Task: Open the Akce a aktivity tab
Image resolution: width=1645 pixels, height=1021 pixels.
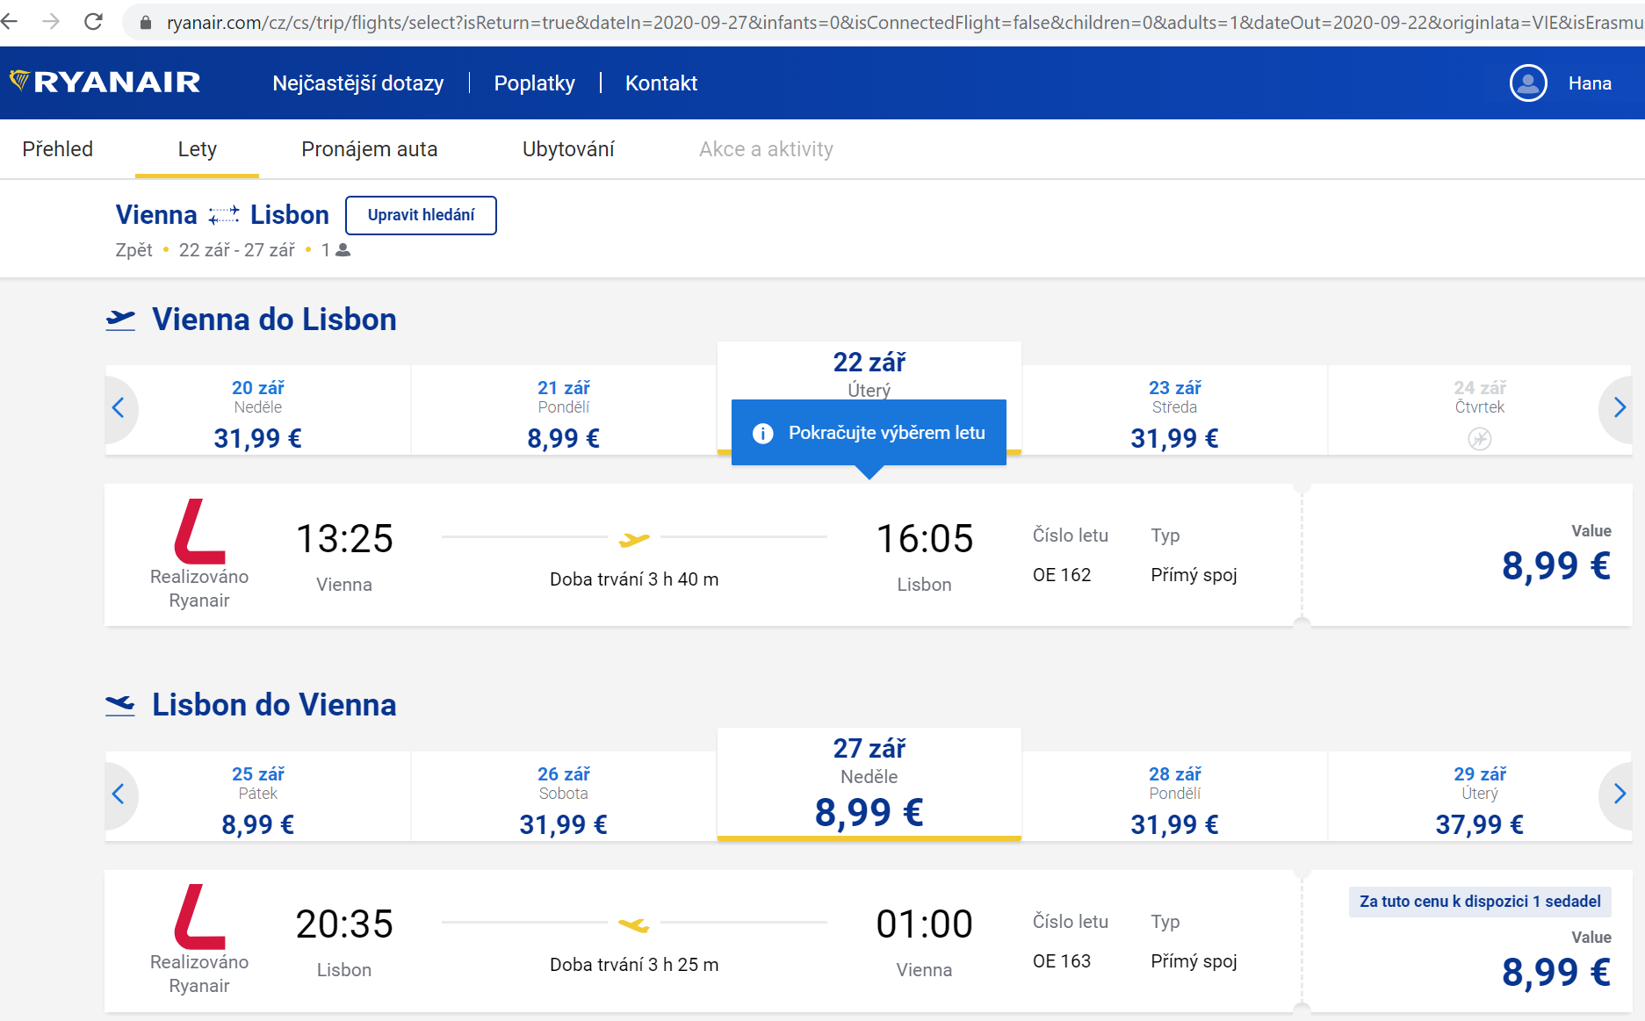Action: (766, 149)
